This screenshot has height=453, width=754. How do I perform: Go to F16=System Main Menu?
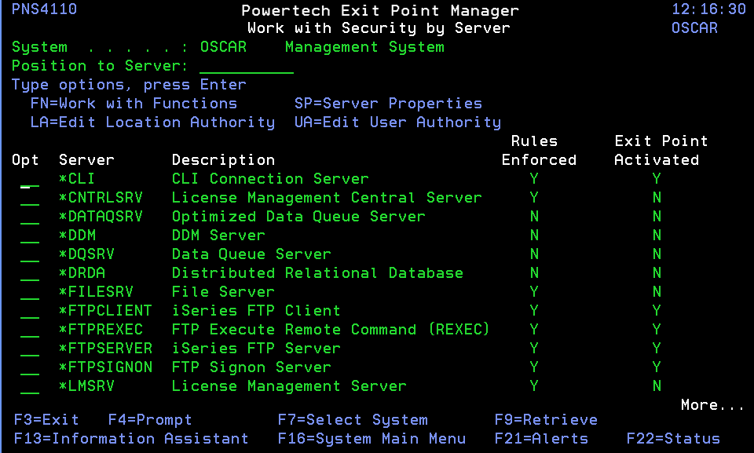(372, 439)
